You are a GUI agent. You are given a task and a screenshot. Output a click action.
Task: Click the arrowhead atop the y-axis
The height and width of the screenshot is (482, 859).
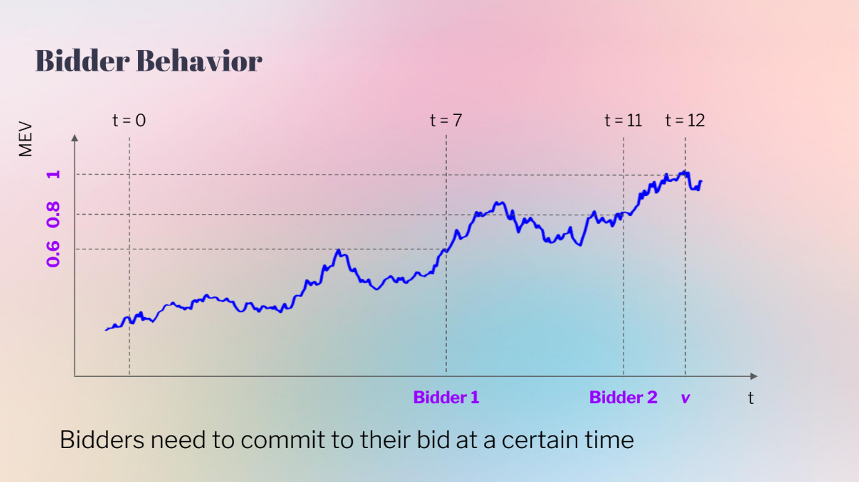pos(75,138)
